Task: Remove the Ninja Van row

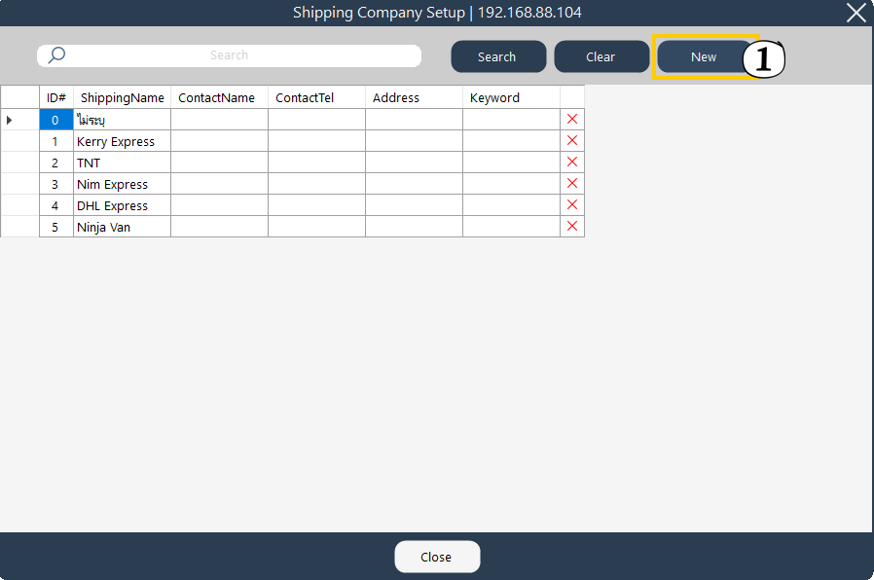Action: 572,227
